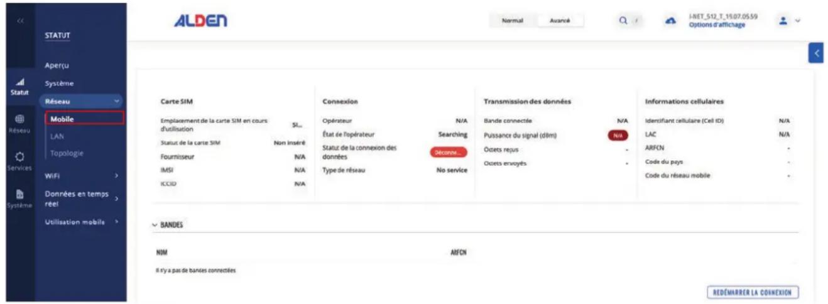Click the Carte SIM heading
The height and width of the screenshot is (304, 828).
tap(177, 102)
